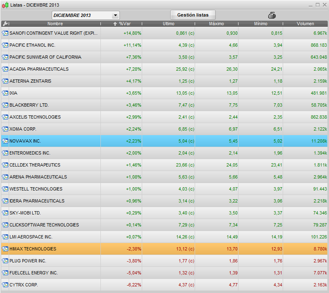
Task: Select AETERNA ZENTARIS name
Action: tap(30, 81)
